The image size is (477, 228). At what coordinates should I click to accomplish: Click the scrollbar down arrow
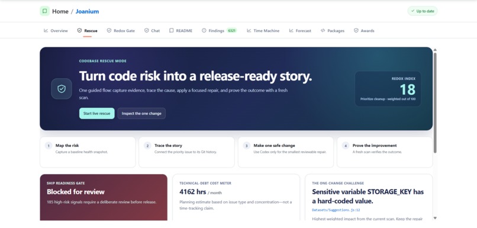(x=435, y=218)
